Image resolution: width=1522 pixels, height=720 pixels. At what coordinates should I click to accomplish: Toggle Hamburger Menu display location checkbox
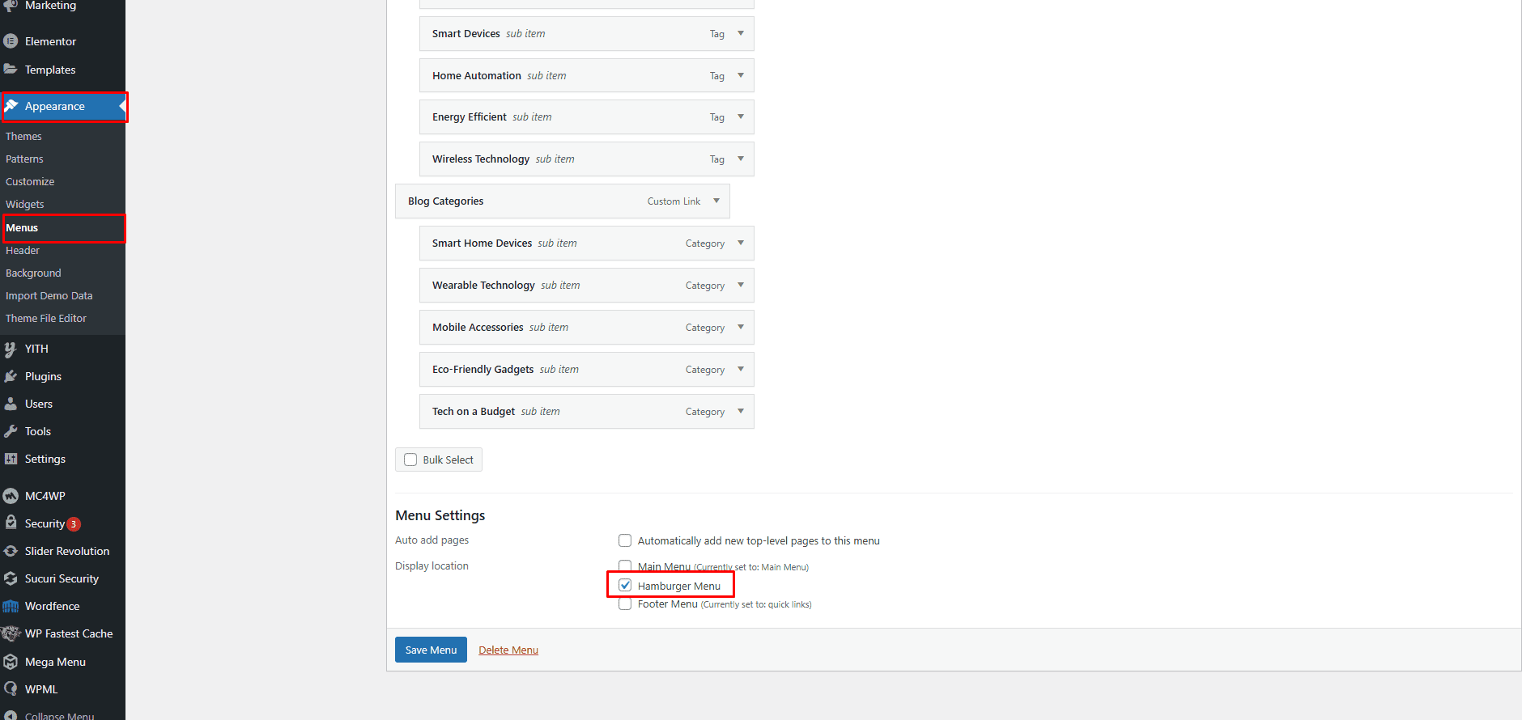click(x=625, y=585)
